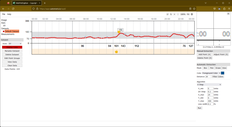Click Delete Dataset button
The height and width of the screenshot is (127, 232).
pos(12,55)
